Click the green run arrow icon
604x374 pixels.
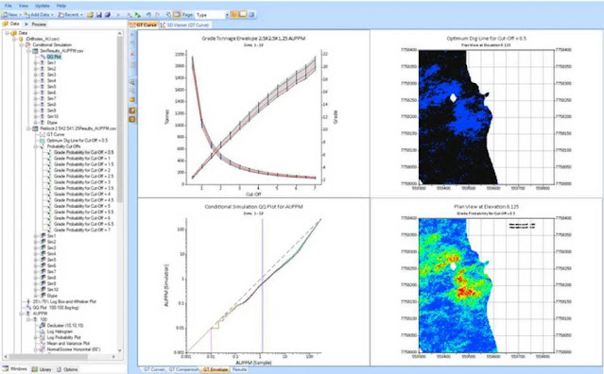click(x=138, y=14)
